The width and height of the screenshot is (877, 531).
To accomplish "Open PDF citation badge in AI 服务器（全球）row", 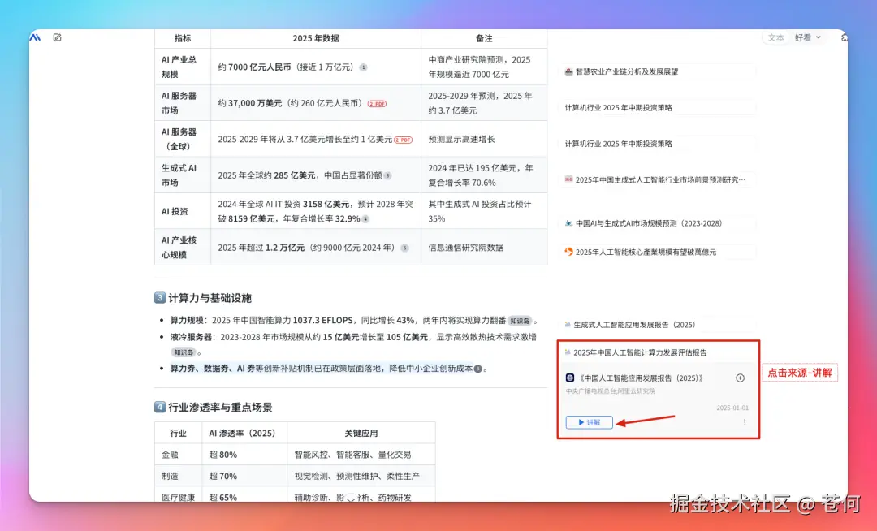I will (404, 140).
